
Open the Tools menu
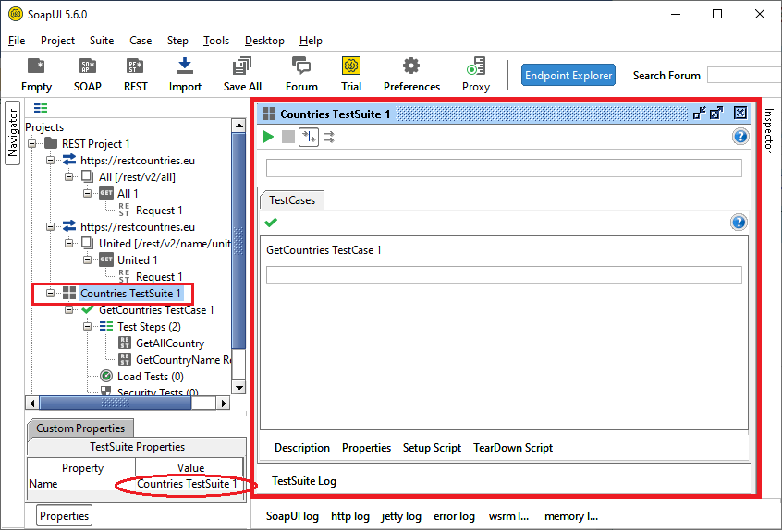(216, 41)
